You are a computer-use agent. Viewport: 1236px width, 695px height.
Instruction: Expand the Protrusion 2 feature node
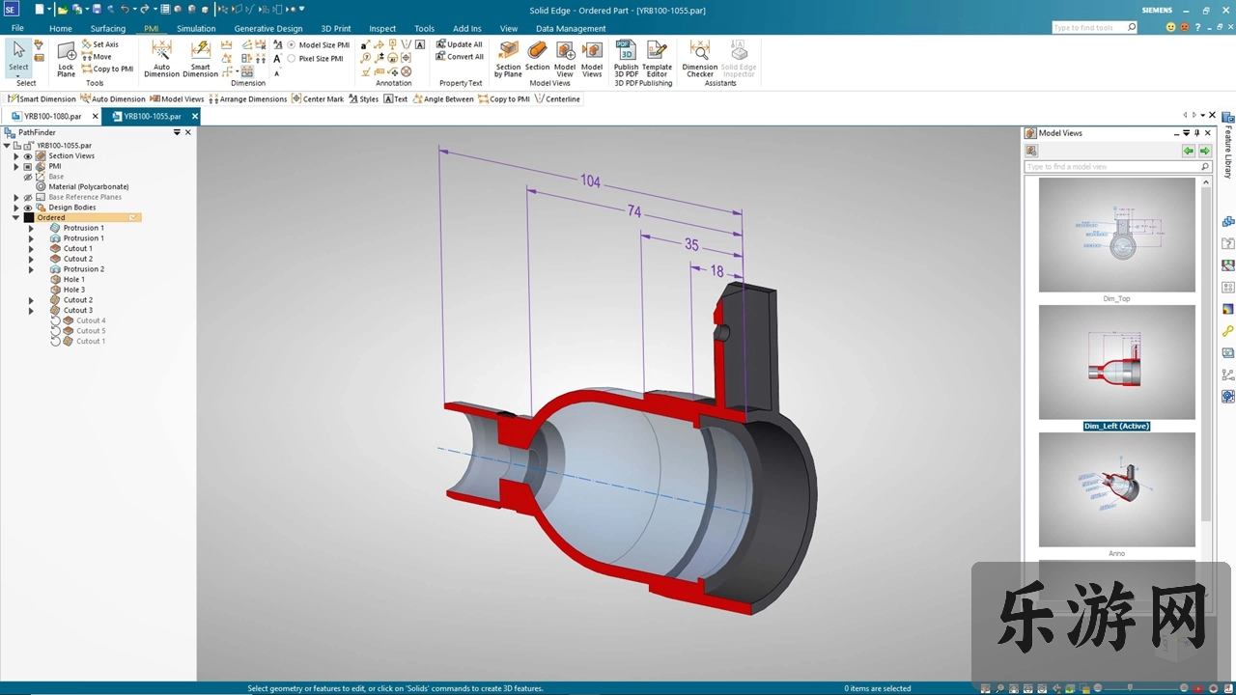coord(31,269)
